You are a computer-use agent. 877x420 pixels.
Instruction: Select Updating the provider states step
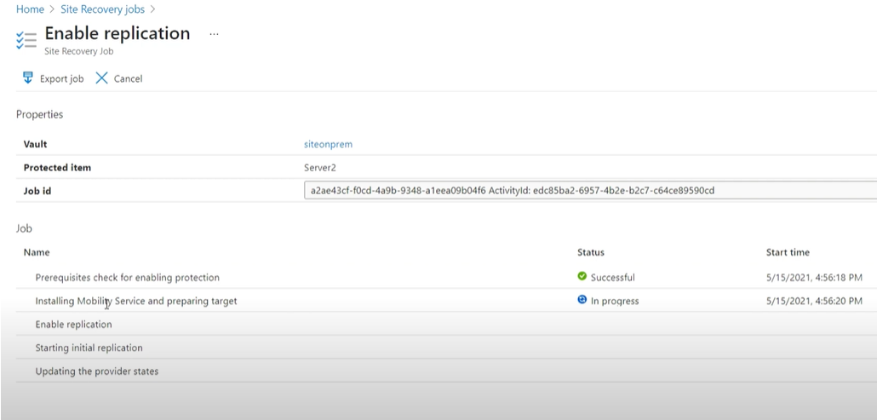click(x=97, y=371)
